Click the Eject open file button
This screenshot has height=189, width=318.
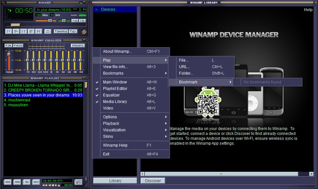[x=47, y=31]
